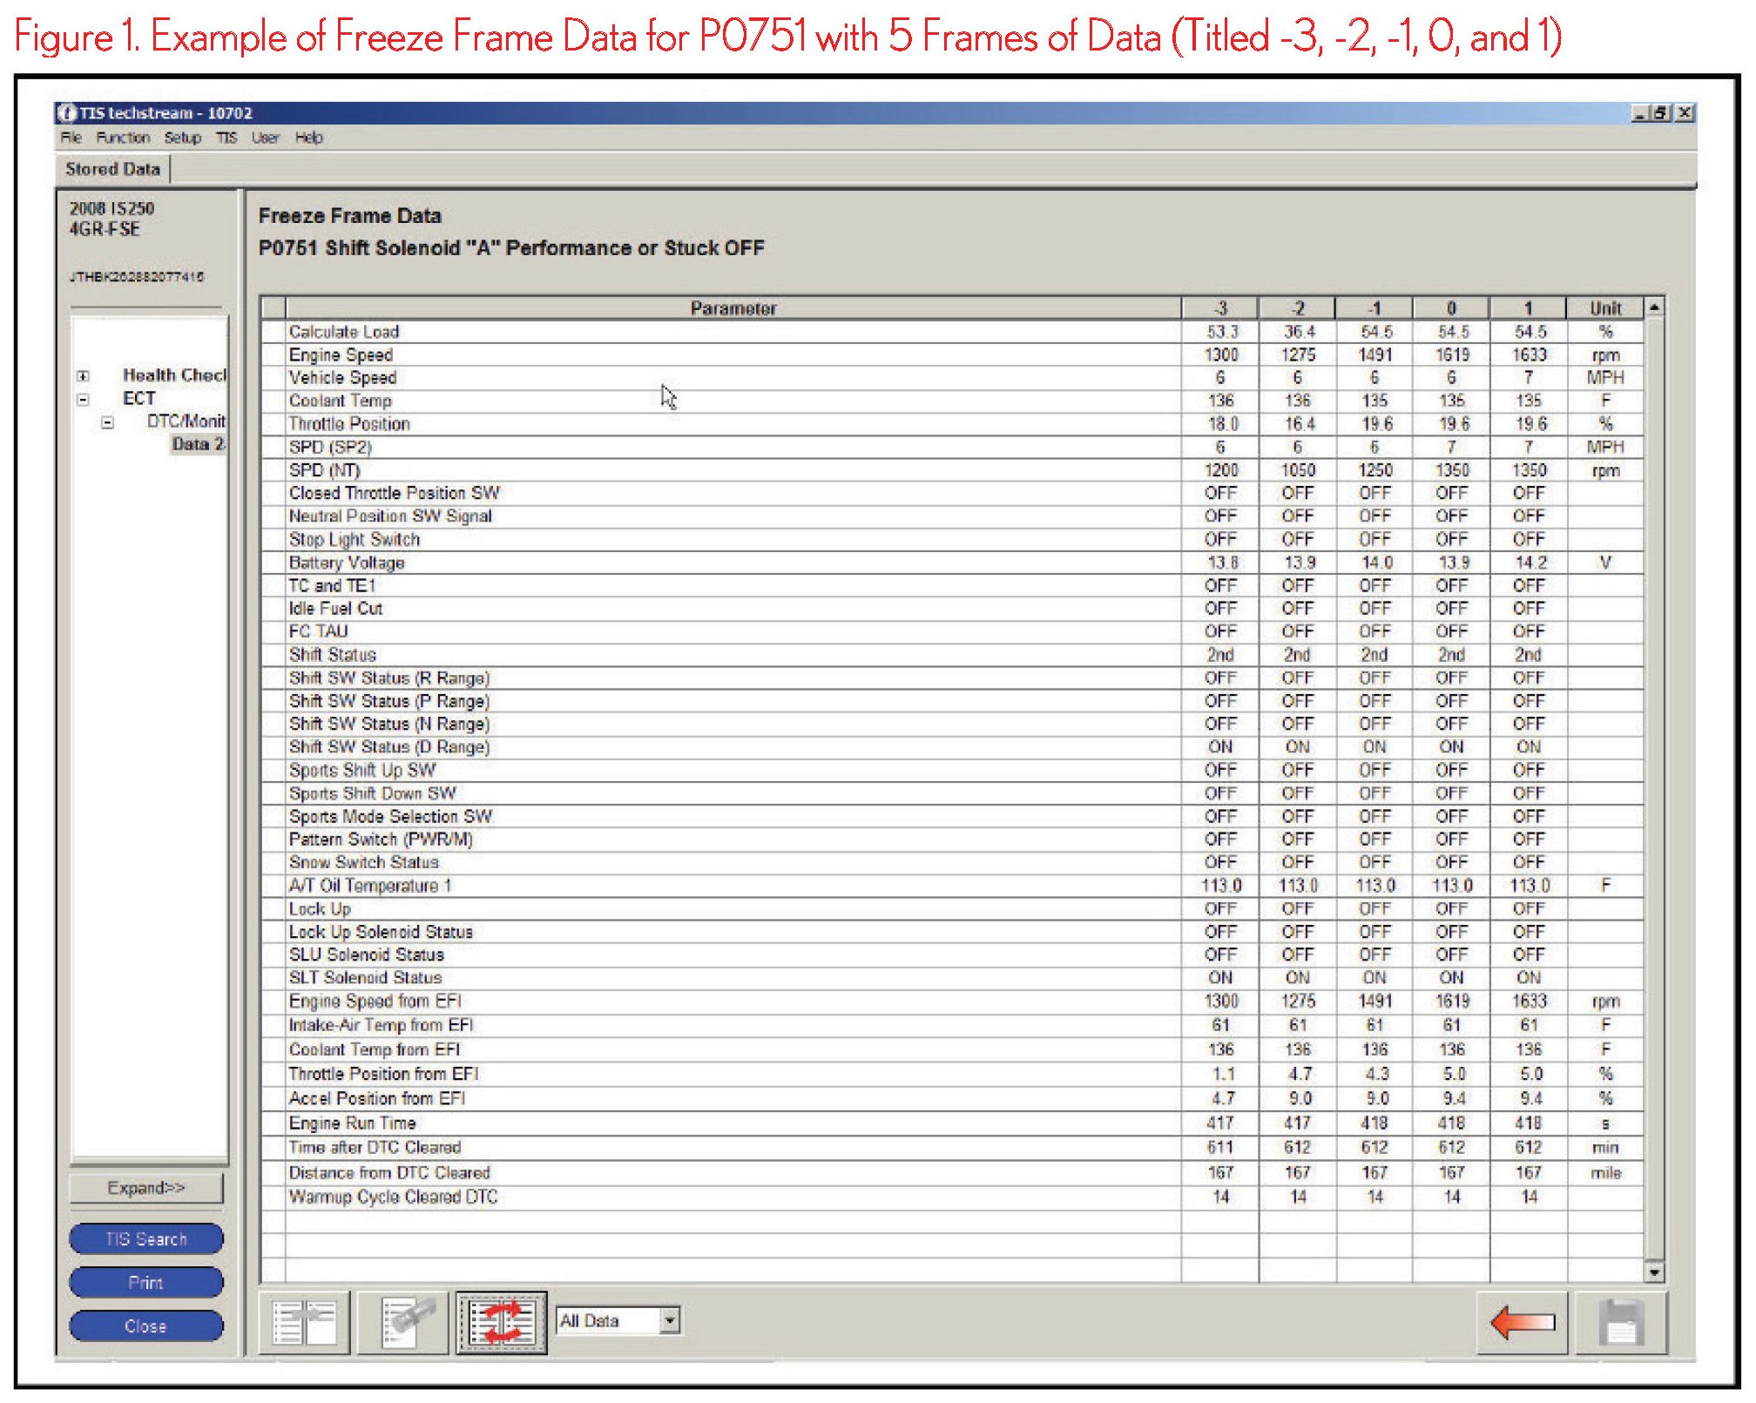This screenshot has width=1756, height=1403.
Task: Click the Print button
Action: pyautogui.click(x=145, y=1282)
